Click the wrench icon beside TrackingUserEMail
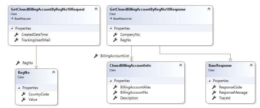This screenshot has width=260, height=108. pos(16,40)
